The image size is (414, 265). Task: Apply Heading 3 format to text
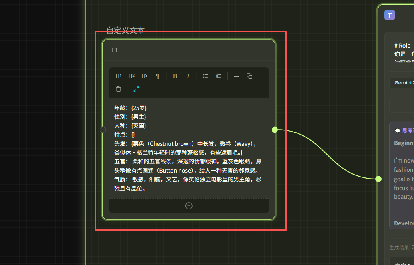click(x=144, y=76)
